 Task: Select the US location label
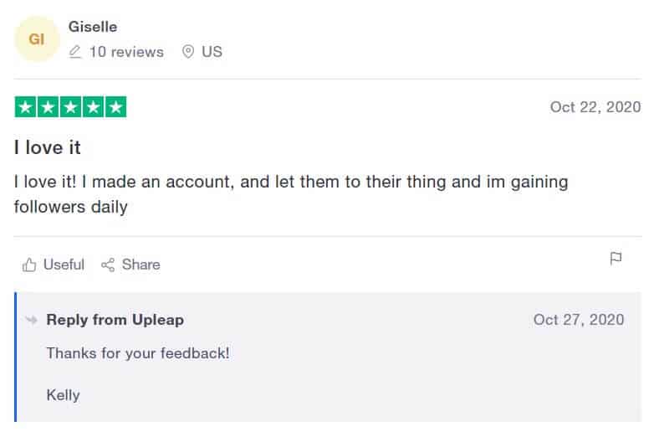pyautogui.click(x=212, y=52)
